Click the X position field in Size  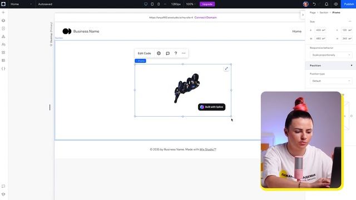pos(320,30)
